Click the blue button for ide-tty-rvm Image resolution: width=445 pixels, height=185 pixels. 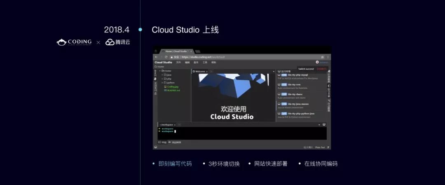tap(284, 84)
